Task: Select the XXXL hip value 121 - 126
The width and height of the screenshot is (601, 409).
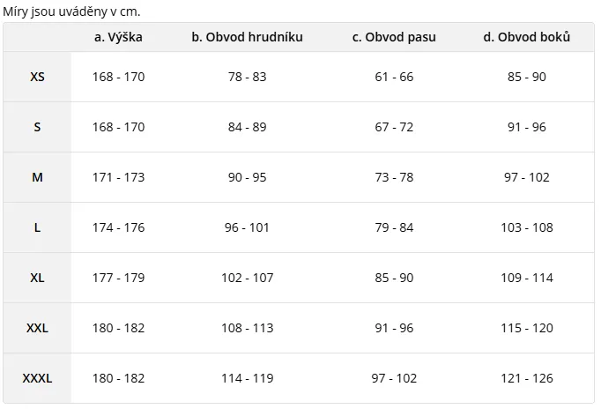Action: pyautogui.click(x=527, y=378)
